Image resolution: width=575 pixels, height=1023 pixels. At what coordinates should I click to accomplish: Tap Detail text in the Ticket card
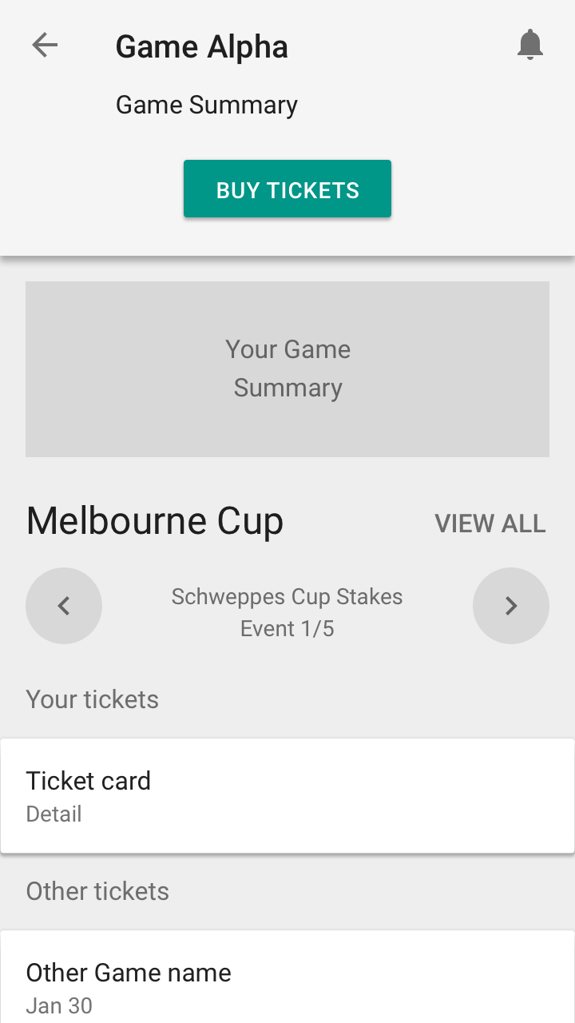click(54, 814)
